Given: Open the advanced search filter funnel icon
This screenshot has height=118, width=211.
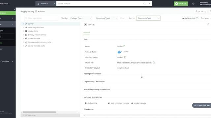Looking at the screenshot, I should [x=149, y=4].
